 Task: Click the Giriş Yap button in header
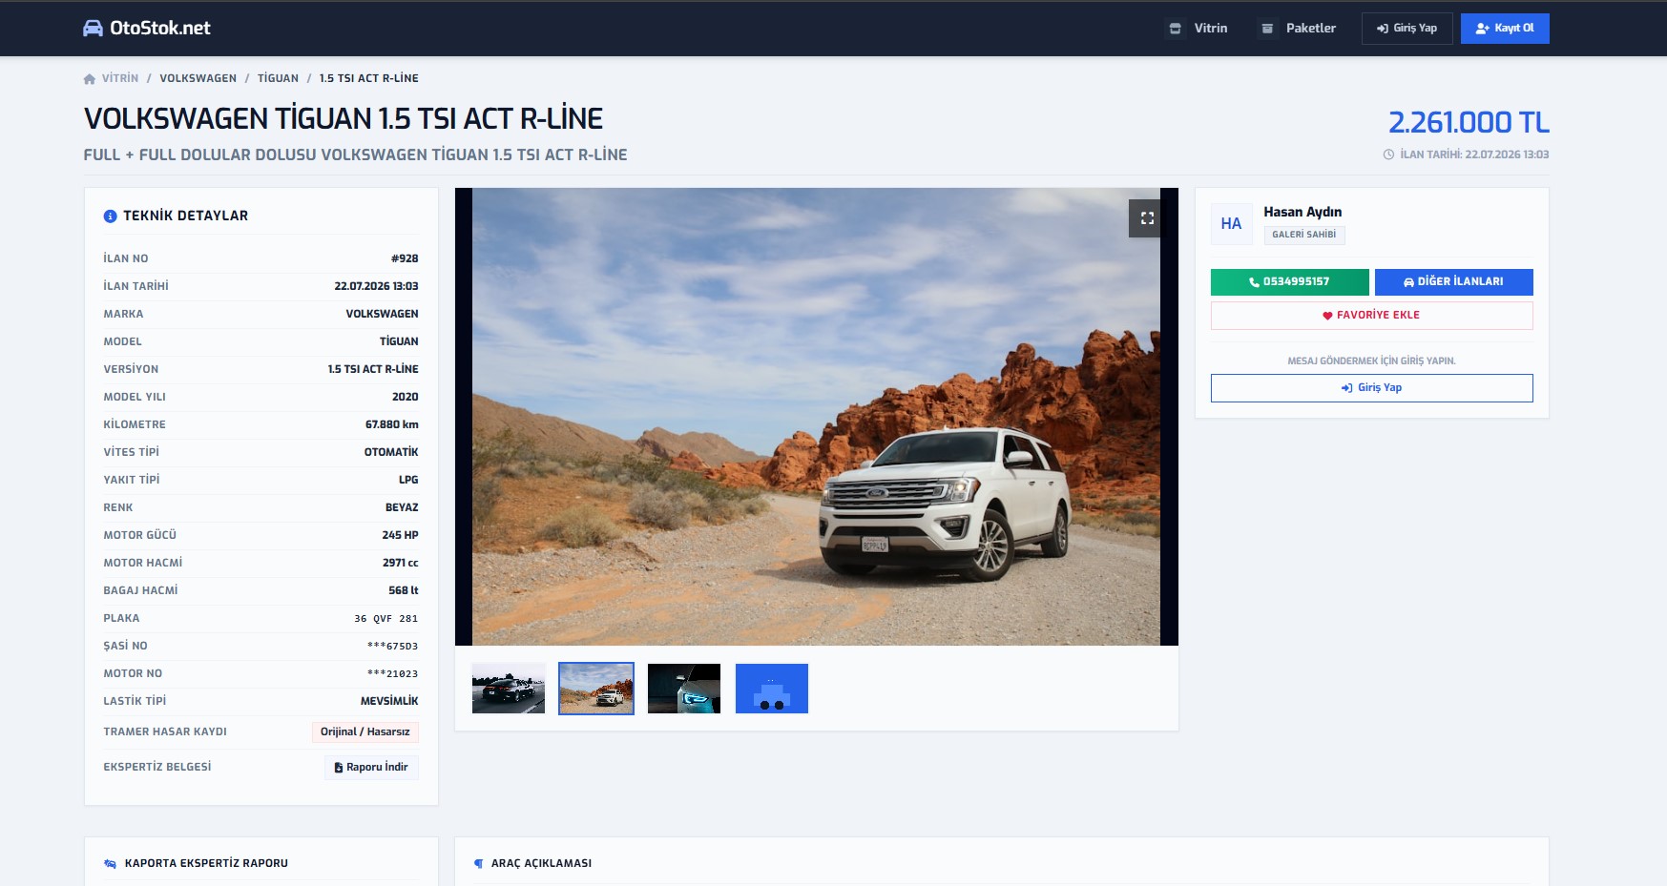(1407, 29)
